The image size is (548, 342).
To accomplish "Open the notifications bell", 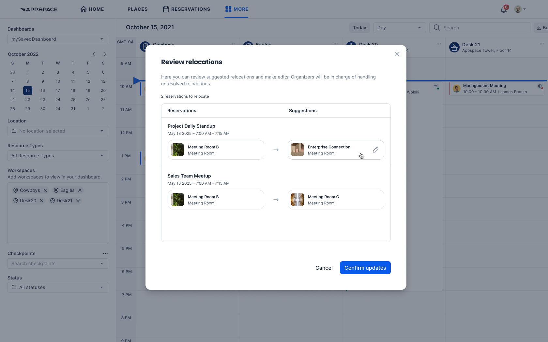I will [503, 9].
